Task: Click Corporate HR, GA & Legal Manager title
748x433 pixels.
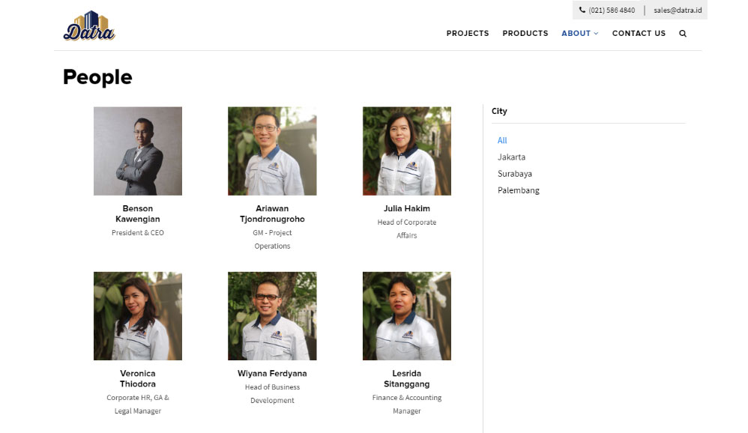Action: click(138, 405)
